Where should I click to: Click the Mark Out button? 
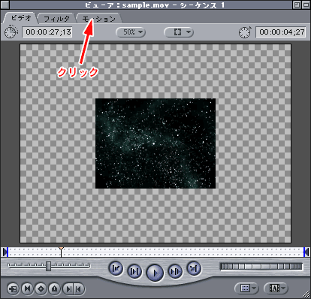point(79,289)
